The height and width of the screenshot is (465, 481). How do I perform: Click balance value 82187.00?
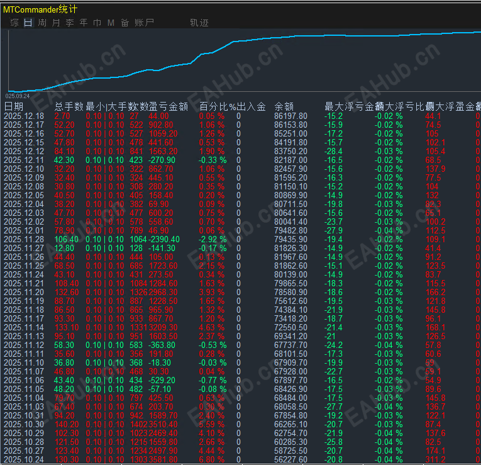[x=291, y=160]
